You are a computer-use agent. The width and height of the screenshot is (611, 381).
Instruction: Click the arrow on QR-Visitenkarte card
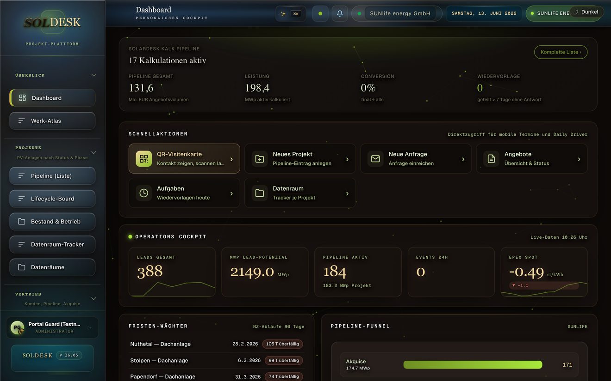[x=231, y=159]
